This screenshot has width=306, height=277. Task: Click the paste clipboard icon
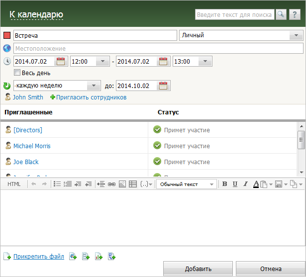click(264, 184)
